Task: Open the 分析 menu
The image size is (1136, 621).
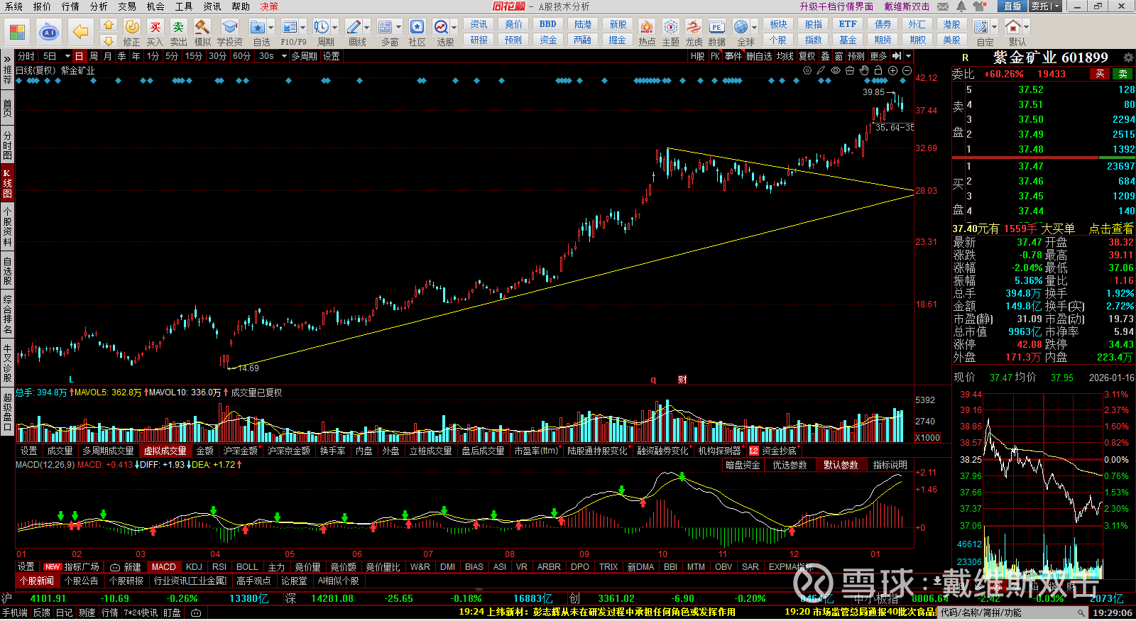Action: click(x=99, y=6)
